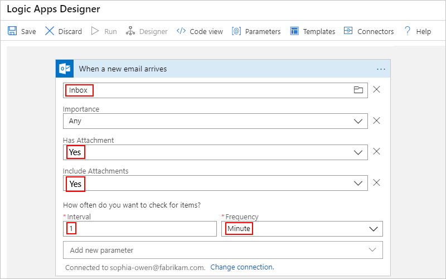Click the Change connection link
446x279 pixels.
242,267
